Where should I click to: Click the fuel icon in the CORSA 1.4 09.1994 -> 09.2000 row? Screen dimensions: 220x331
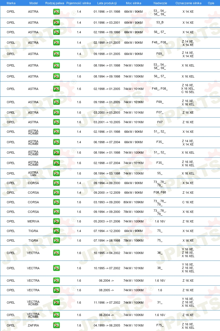click(56, 183)
